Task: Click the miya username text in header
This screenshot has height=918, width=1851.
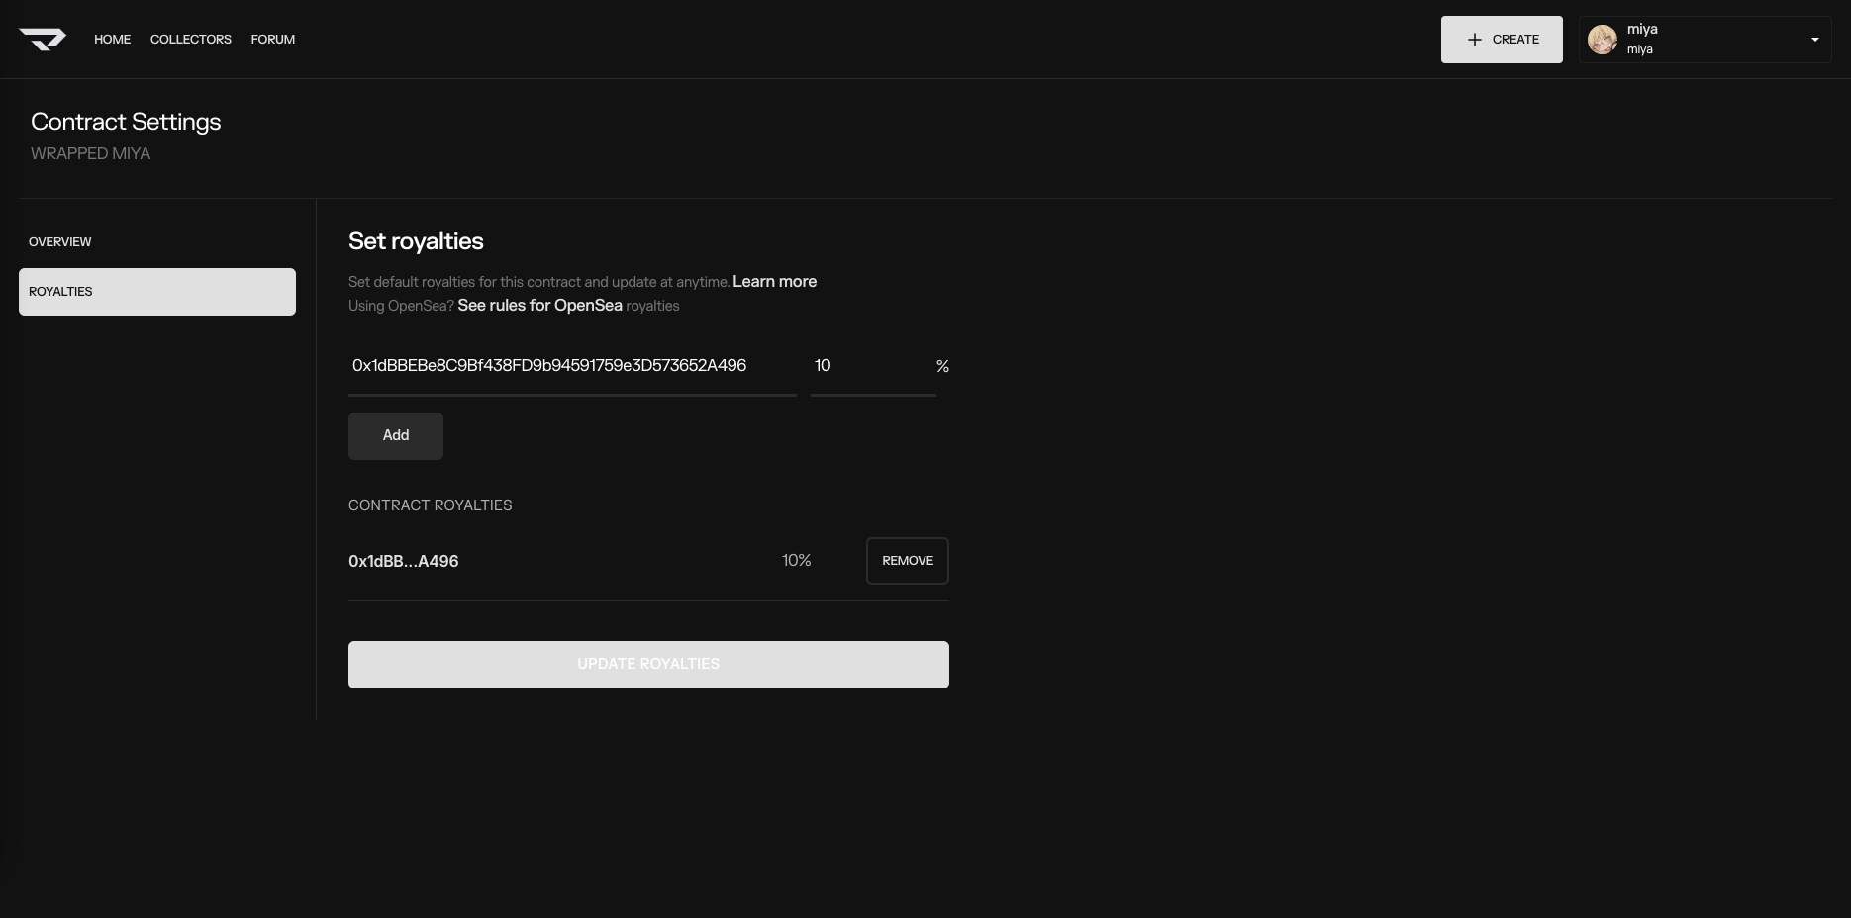Action: (1641, 30)
